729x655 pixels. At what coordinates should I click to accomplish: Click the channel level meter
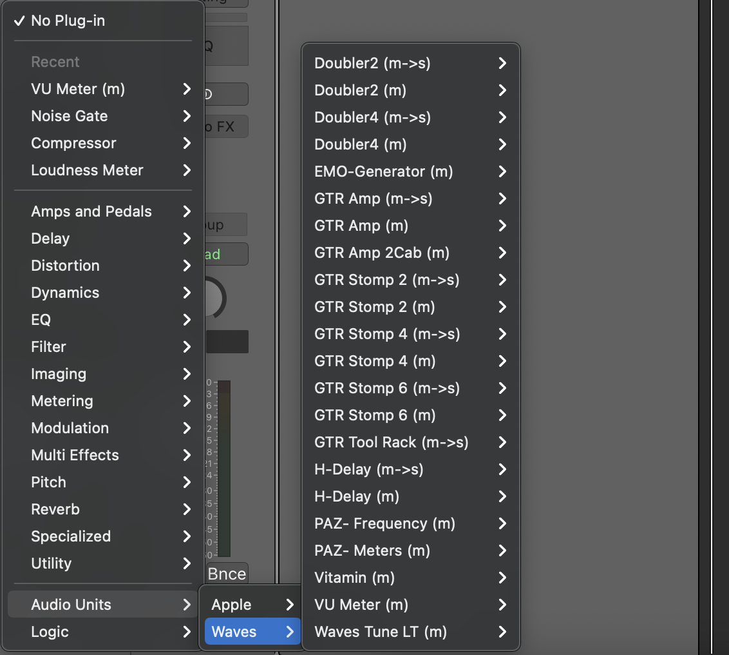point(223,467)
